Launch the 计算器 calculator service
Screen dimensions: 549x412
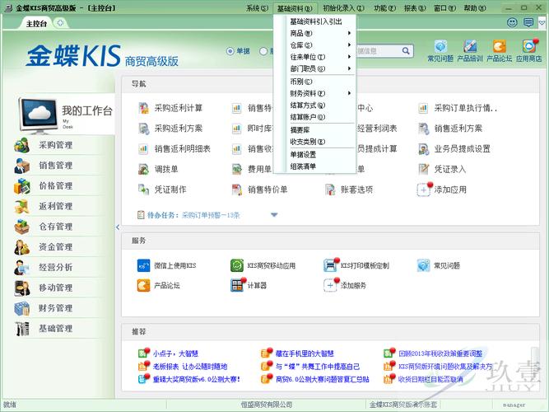(x=237, y=285)
